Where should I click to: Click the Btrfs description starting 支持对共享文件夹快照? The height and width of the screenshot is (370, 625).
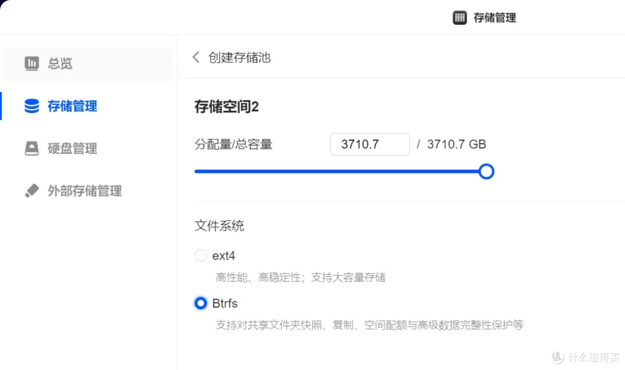point(369,325)
